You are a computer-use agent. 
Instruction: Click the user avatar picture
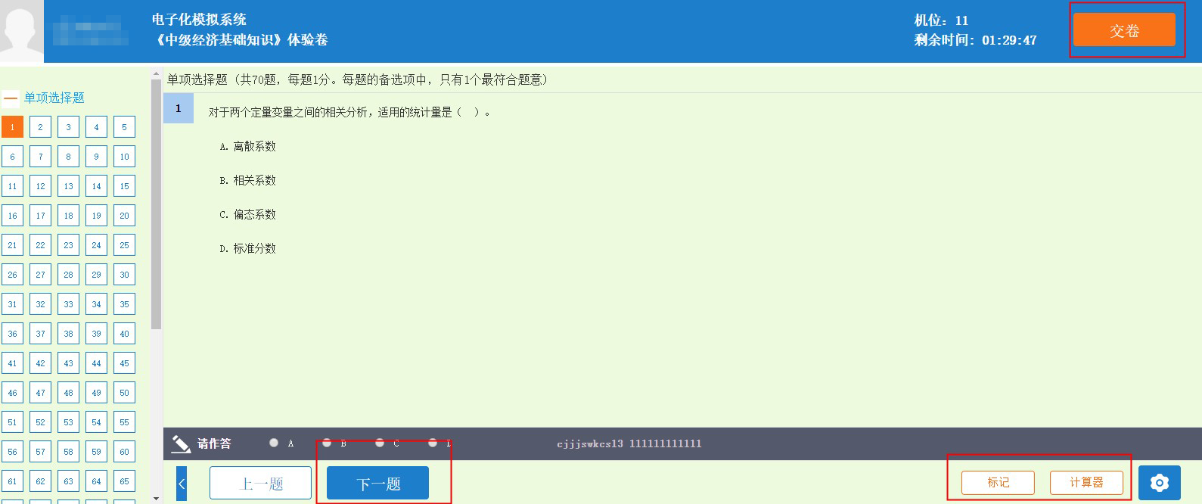click(21, 31)
